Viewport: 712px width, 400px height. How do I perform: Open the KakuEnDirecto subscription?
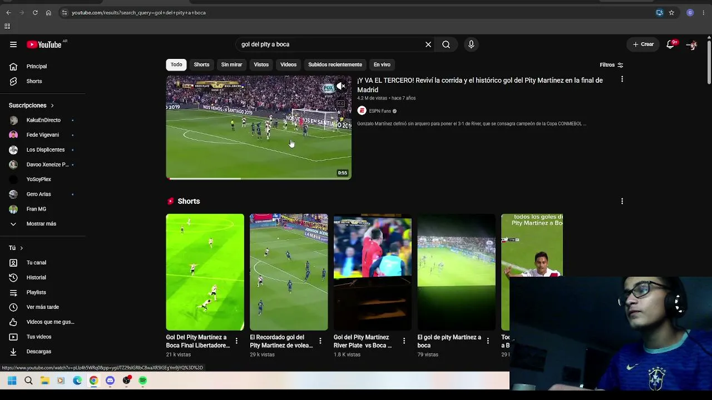(x=43, y=120)
